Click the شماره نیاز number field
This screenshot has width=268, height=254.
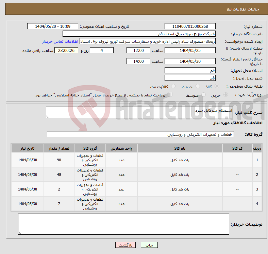pos(190,26)
